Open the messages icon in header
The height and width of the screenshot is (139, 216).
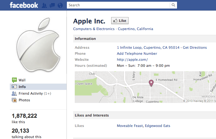tap(52, 5)
